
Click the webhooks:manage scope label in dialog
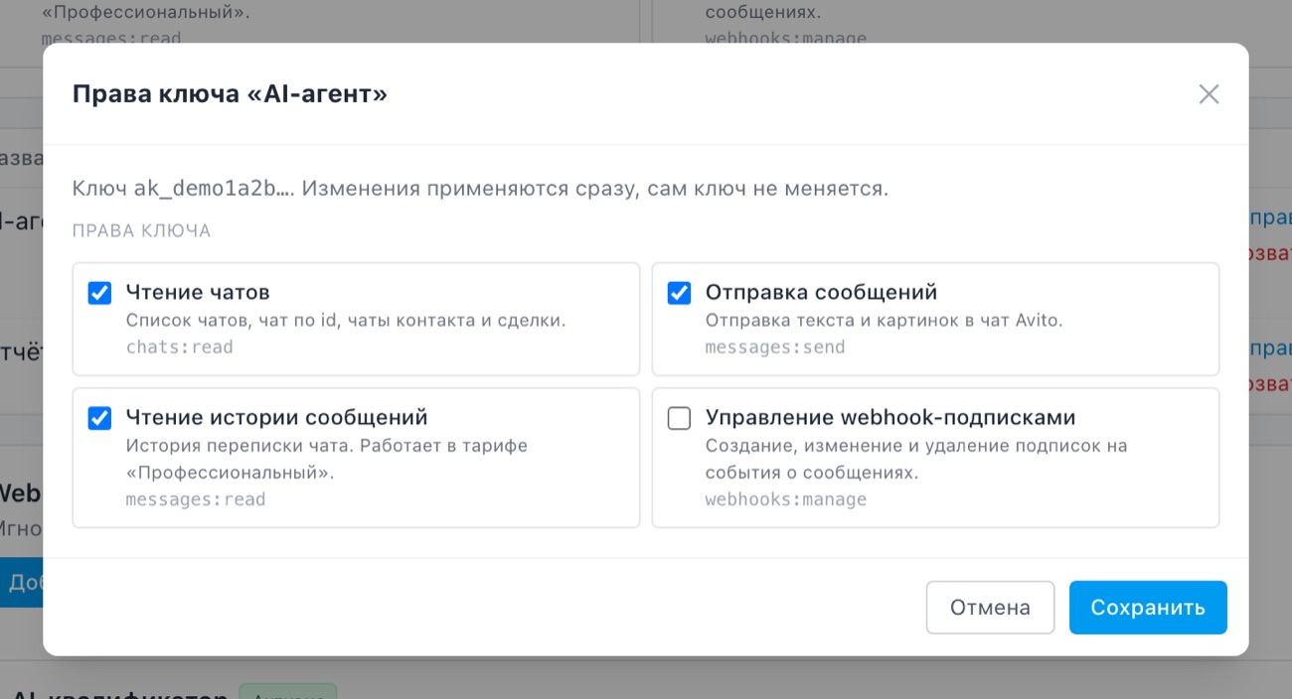pos(786,499)
